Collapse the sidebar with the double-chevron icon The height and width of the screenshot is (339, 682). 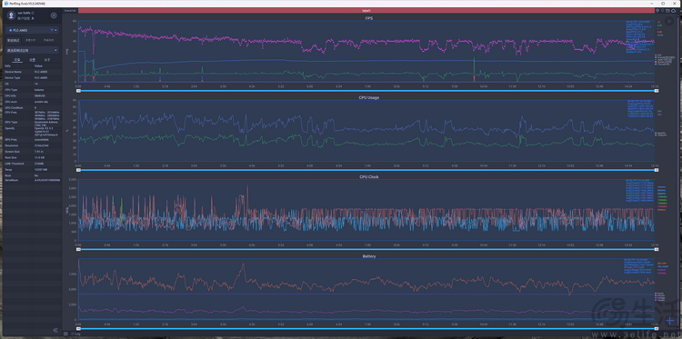[55, 330]
